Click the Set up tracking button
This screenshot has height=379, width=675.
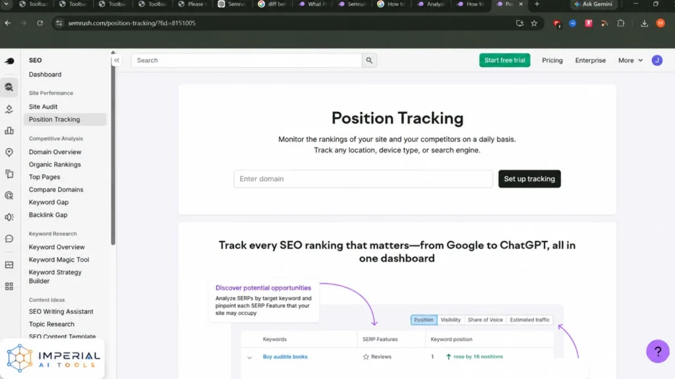click(529, 179)
